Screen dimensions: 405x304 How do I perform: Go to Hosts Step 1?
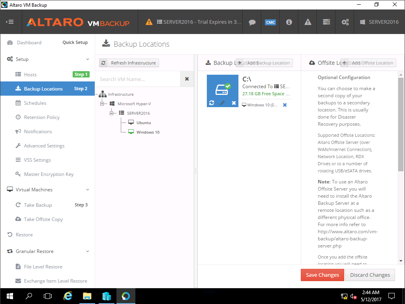(47, 74)
